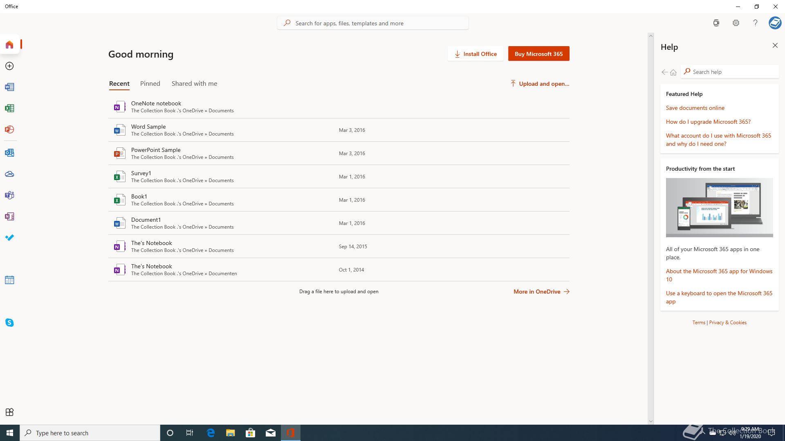Click Upload and open link
The width and height of the screenshot is (785, 441).
540,84
